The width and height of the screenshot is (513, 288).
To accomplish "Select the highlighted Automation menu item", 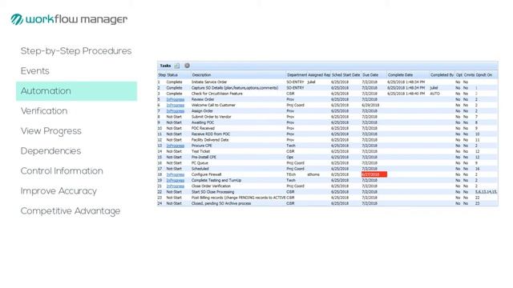I will point(76,91).
